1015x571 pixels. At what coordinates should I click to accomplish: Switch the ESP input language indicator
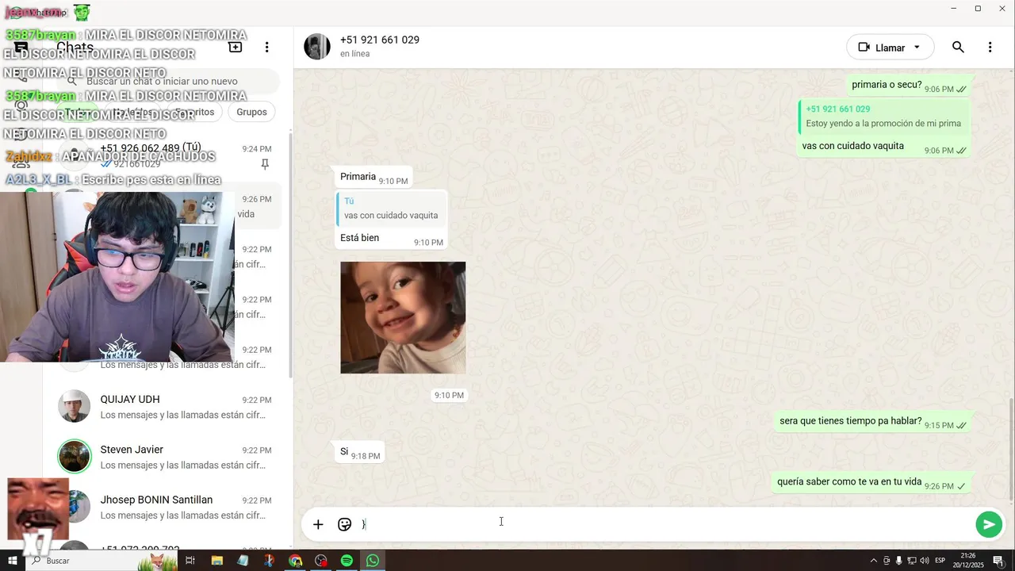tap(940, 561)
